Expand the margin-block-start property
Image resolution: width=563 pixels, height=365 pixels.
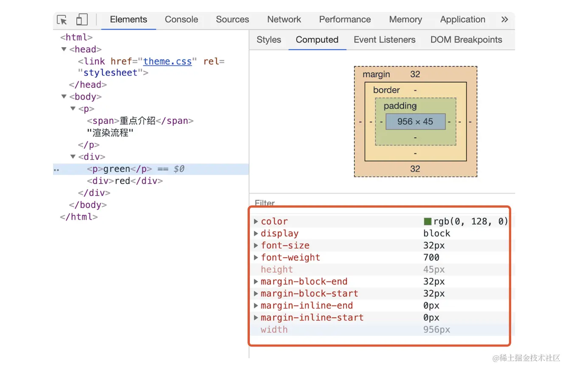point(256,293)
